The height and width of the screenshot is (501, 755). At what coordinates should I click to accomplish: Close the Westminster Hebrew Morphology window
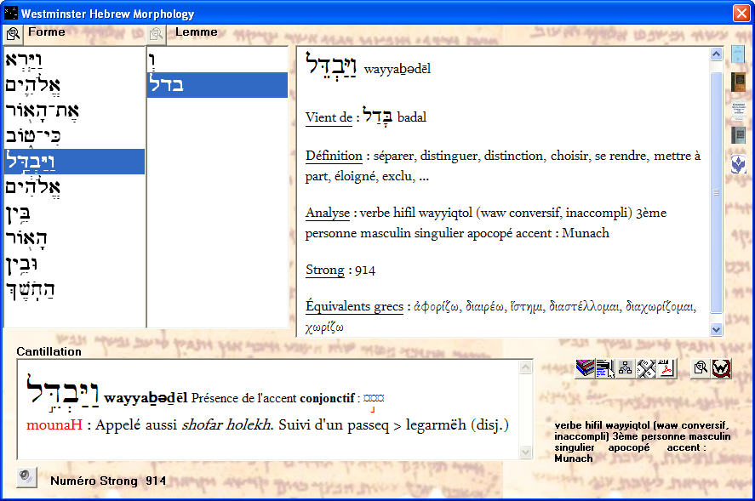click(x=741, y=14)
